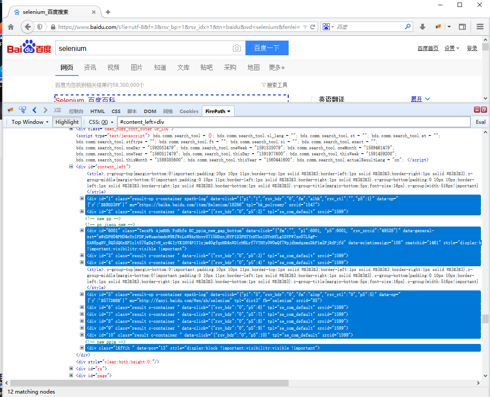Click the 百度一下 search button
Image resolution: width=490 pixels, height=397 pixels.
click(267, 48)
